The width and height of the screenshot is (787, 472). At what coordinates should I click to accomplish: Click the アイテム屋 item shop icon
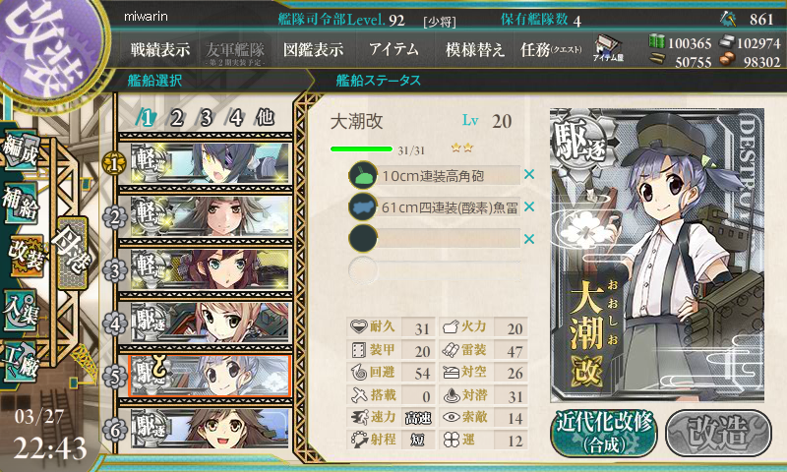(608, 48)
